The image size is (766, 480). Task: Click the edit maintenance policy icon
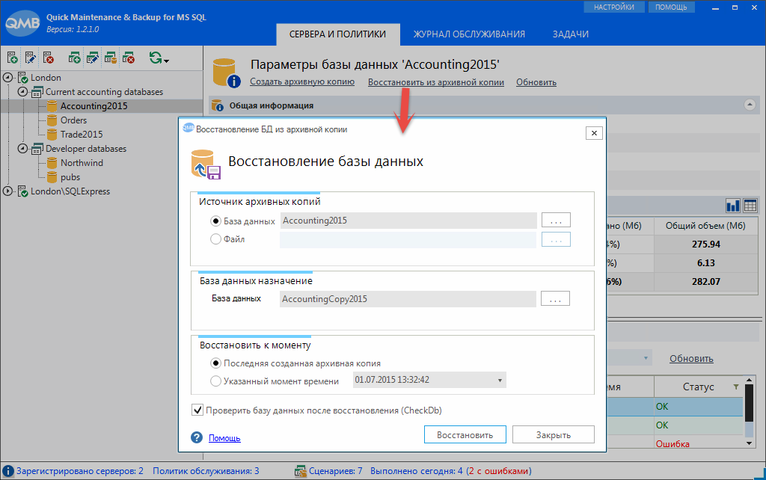click(x=92, y=58)
